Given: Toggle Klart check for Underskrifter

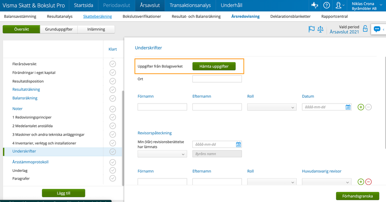Looking at the screenshot, I should click(x=112, y=151).
